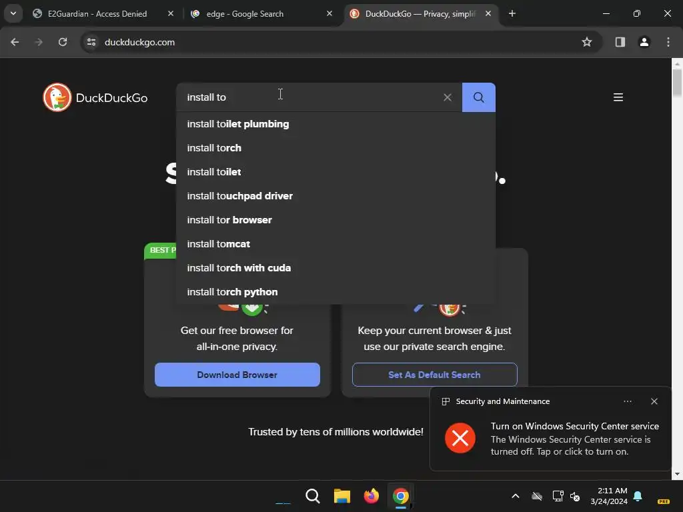This screenshot has width=683, height=512.
Task: Open the DuckDuckGo hamburger menu
Action: (x=618, y=97)
